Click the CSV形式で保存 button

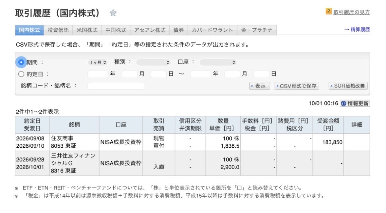pyautogui.click(x=297, y=86)
